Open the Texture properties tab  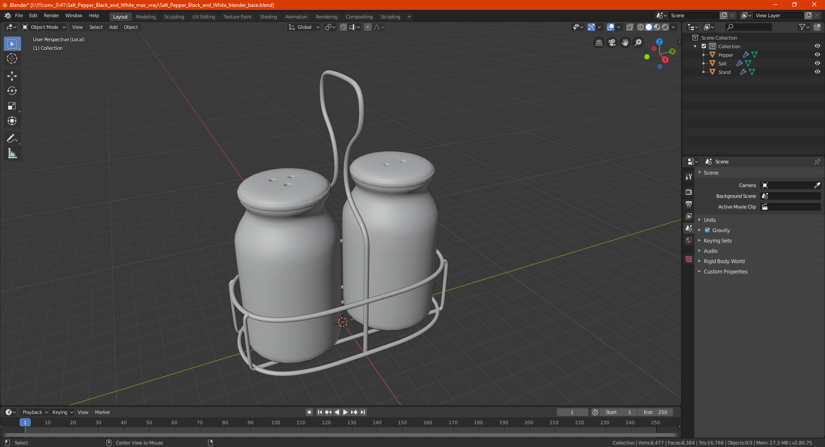689,259
